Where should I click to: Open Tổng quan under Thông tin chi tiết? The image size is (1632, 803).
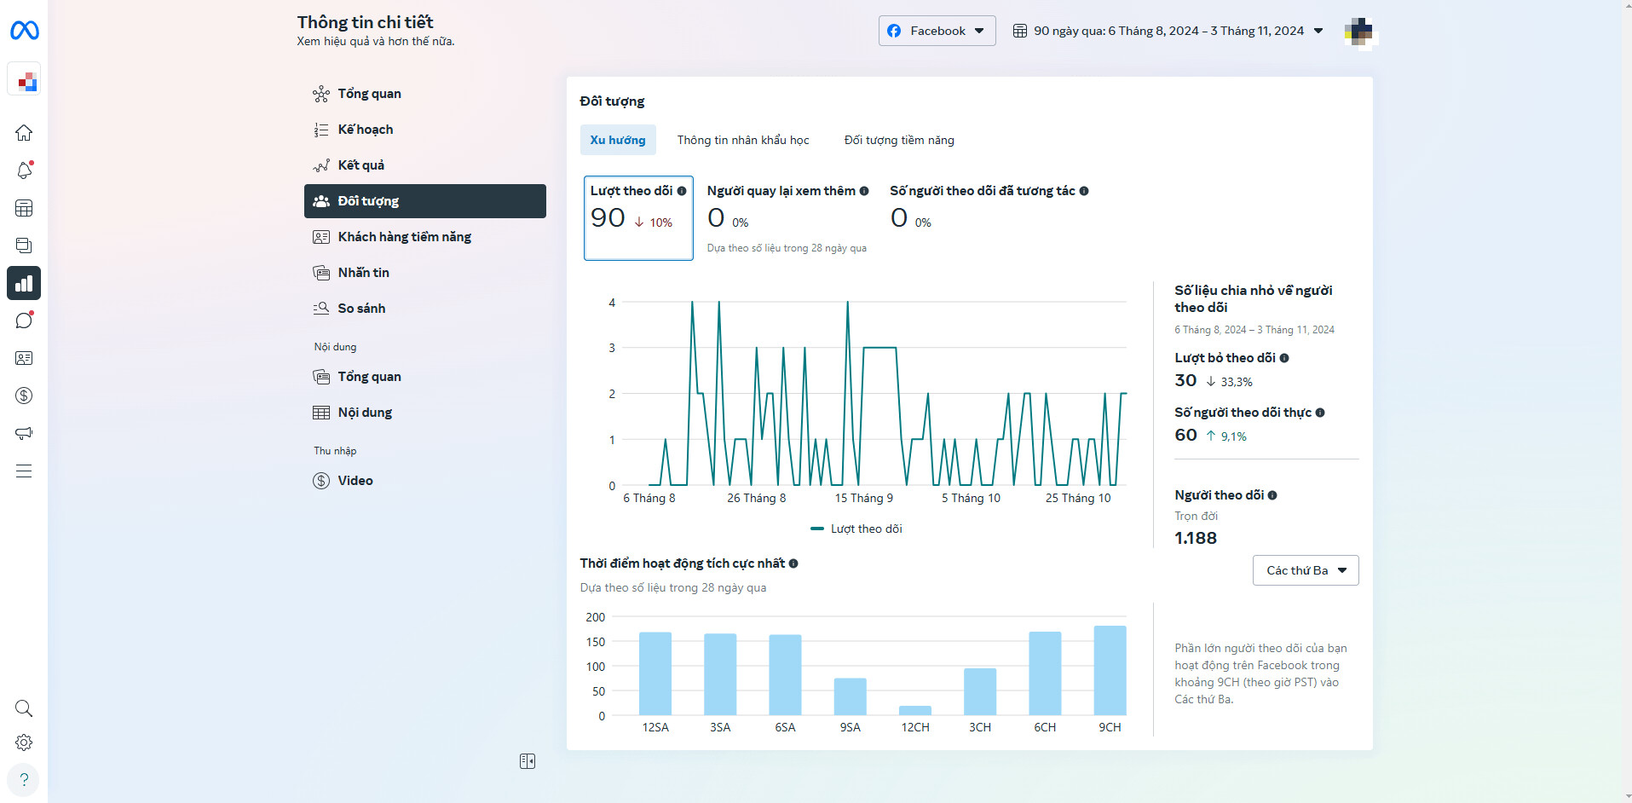[x=424, y=94]
